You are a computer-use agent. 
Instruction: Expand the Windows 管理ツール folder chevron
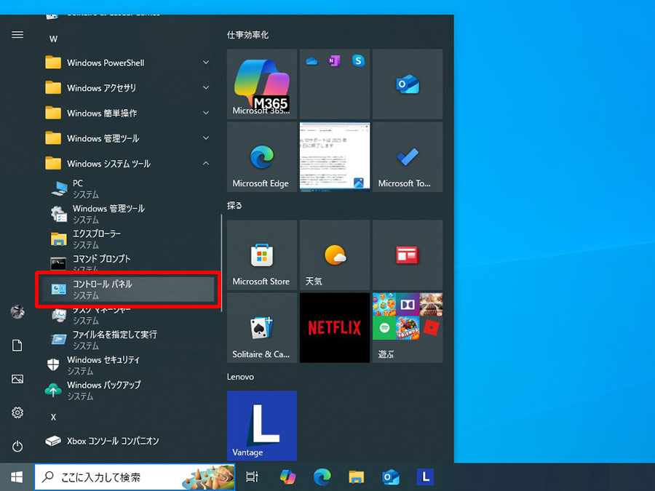[206, 138]
